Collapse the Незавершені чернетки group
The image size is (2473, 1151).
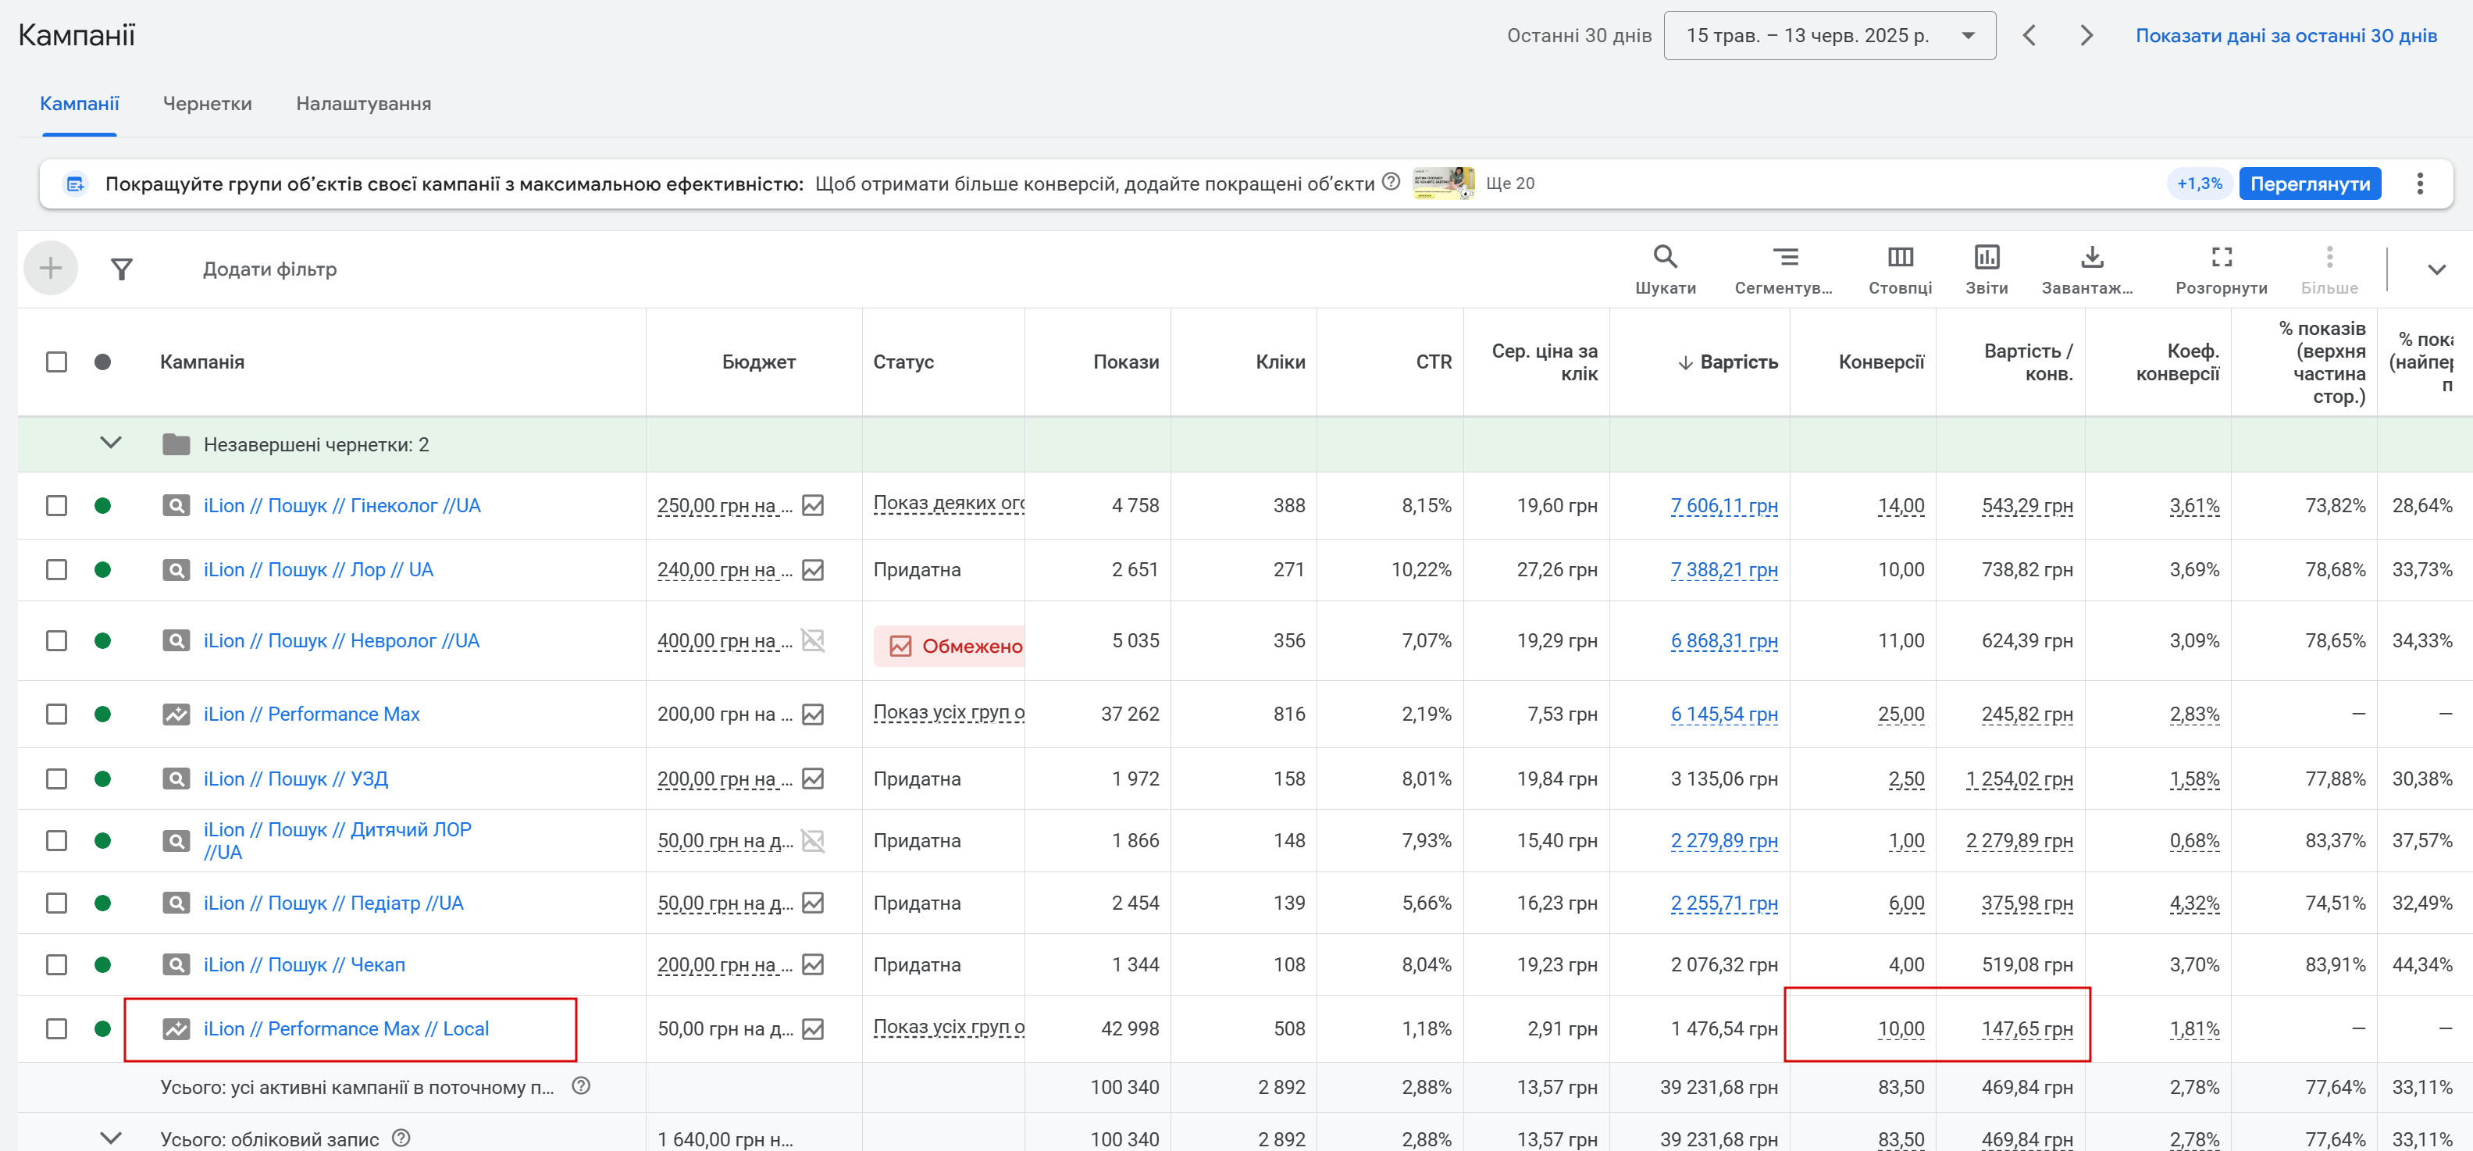pyautogui.click(x=110, y=443)
